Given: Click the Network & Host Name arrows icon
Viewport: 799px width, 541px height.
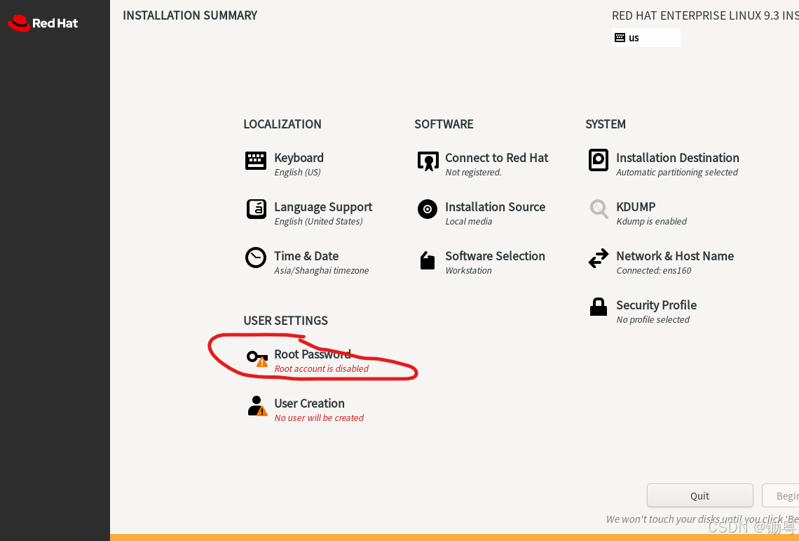Looking at the screenshot, I should 599,258.
